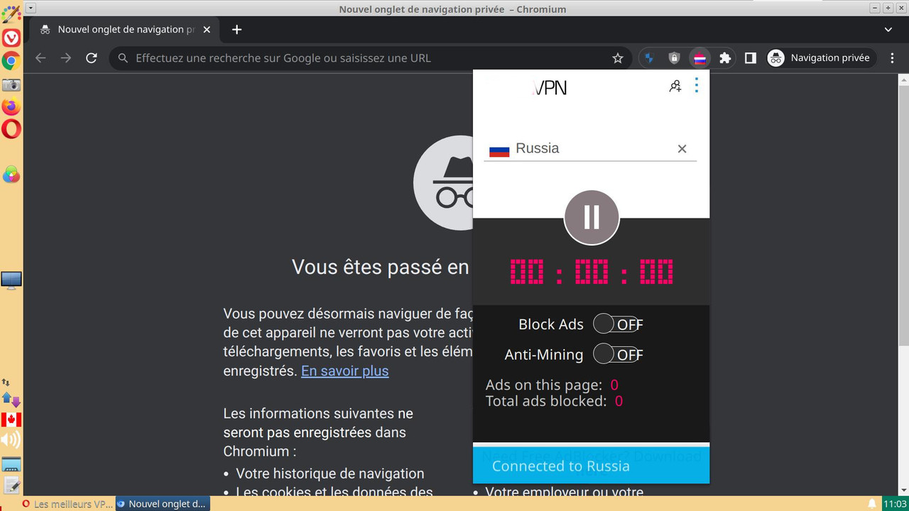Click the notification bell in the taskbar

coord(872,504)
